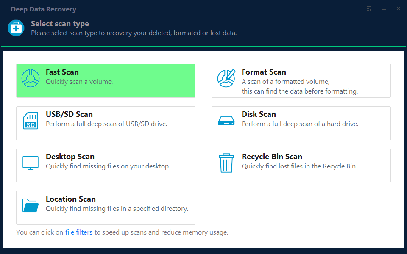This screenshot has height=254, width=407.
Task: Open the file filters link
Action: [79, 232]
